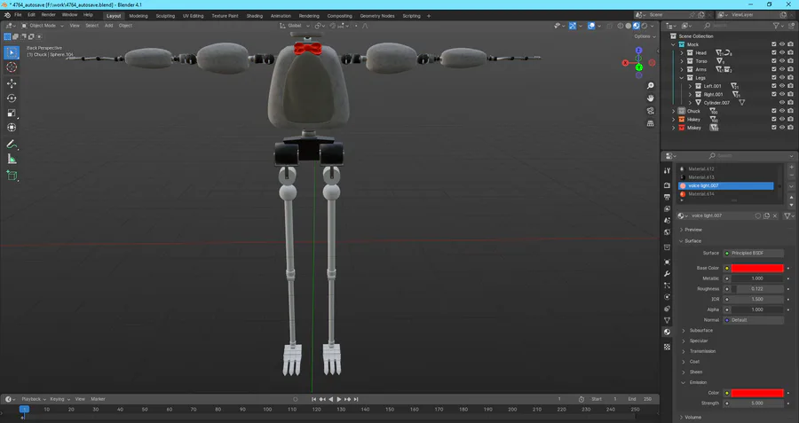
Task: Open the Object properties tab
Action: coord(667,262)
